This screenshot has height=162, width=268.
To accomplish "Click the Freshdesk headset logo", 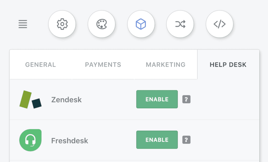I will coord(30,140).
